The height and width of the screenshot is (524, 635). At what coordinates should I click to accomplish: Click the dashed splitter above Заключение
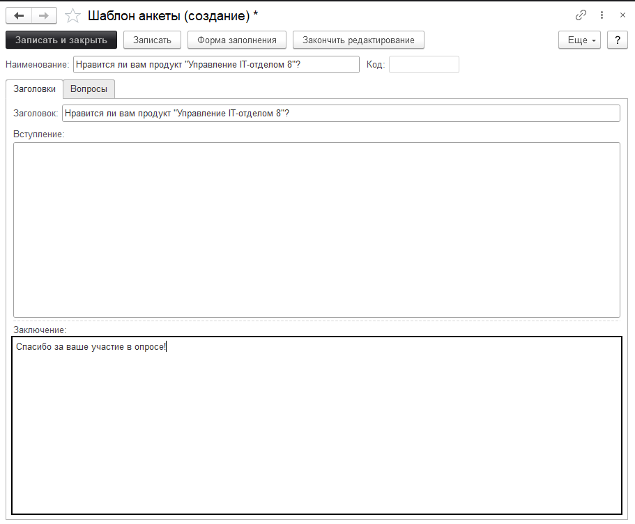(316, 321)
